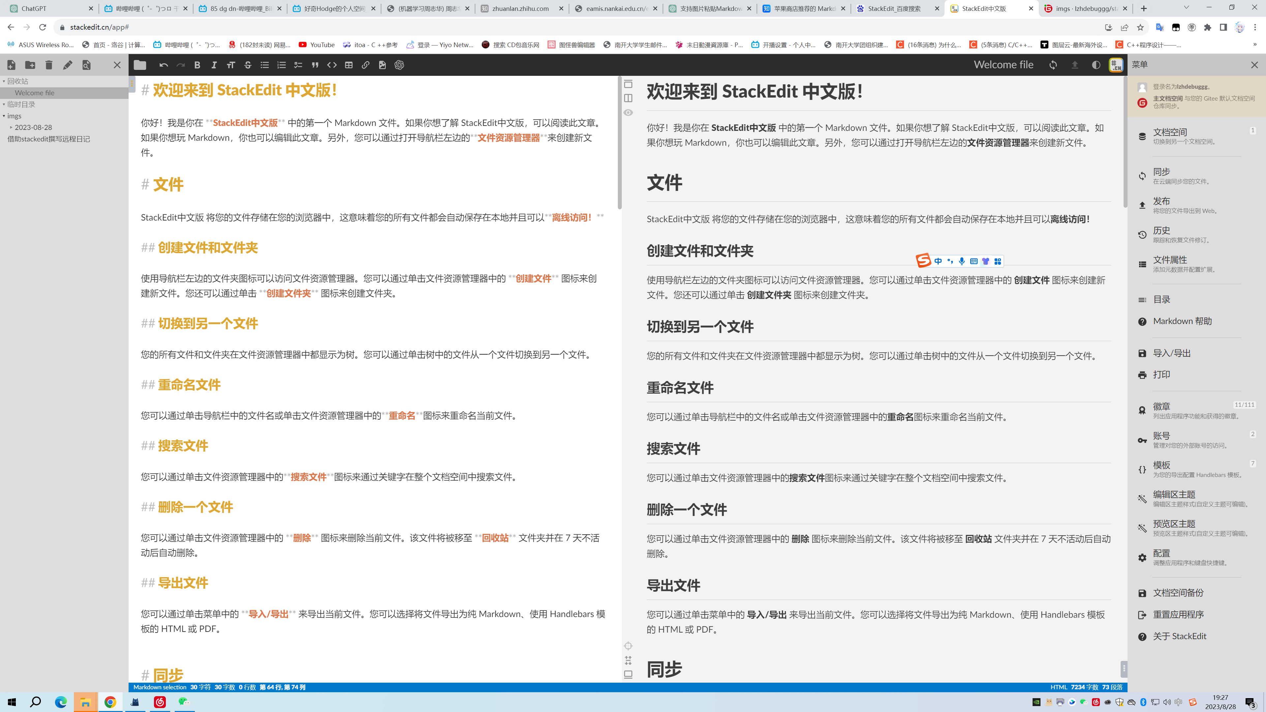This screenshot has width=1266, height=712.
Task: Toggle the navigation bar layout button
Action: 628,84
